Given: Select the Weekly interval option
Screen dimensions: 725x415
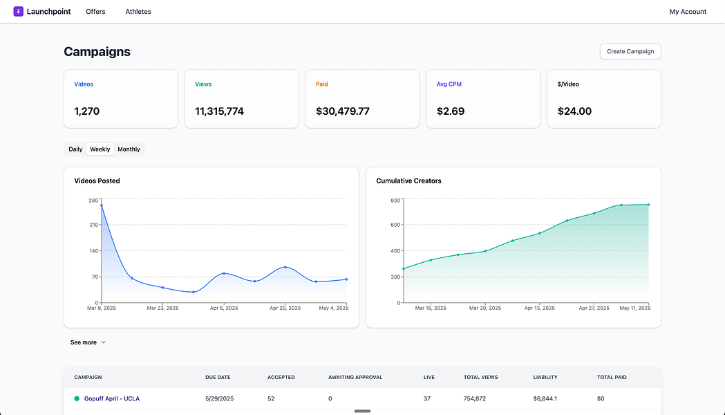Looking at the screenshot, I should point(100,149).
